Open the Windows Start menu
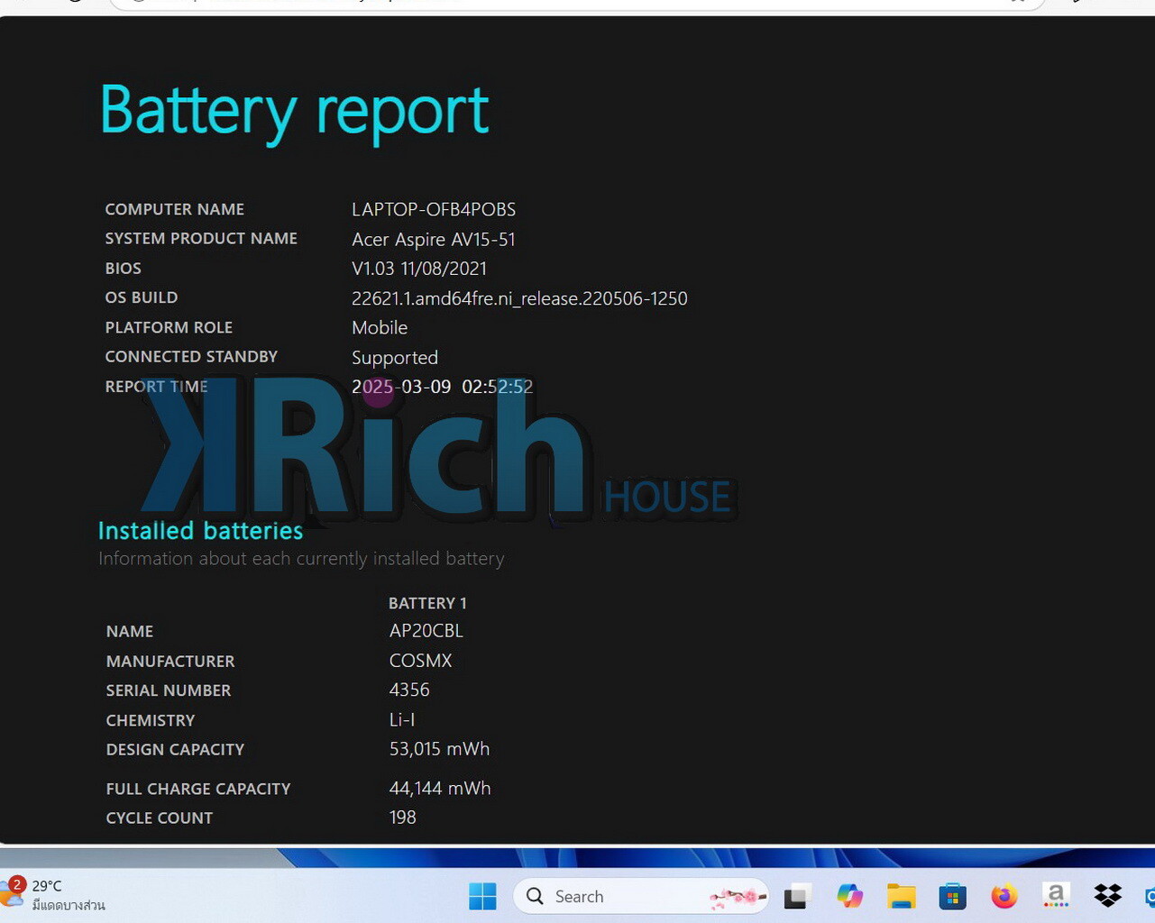Screen dimensions: 1155x923 [482, 896]
